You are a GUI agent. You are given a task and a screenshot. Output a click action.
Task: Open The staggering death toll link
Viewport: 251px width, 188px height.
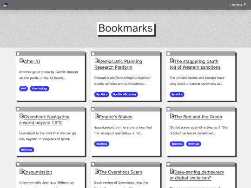click(195, 64)
